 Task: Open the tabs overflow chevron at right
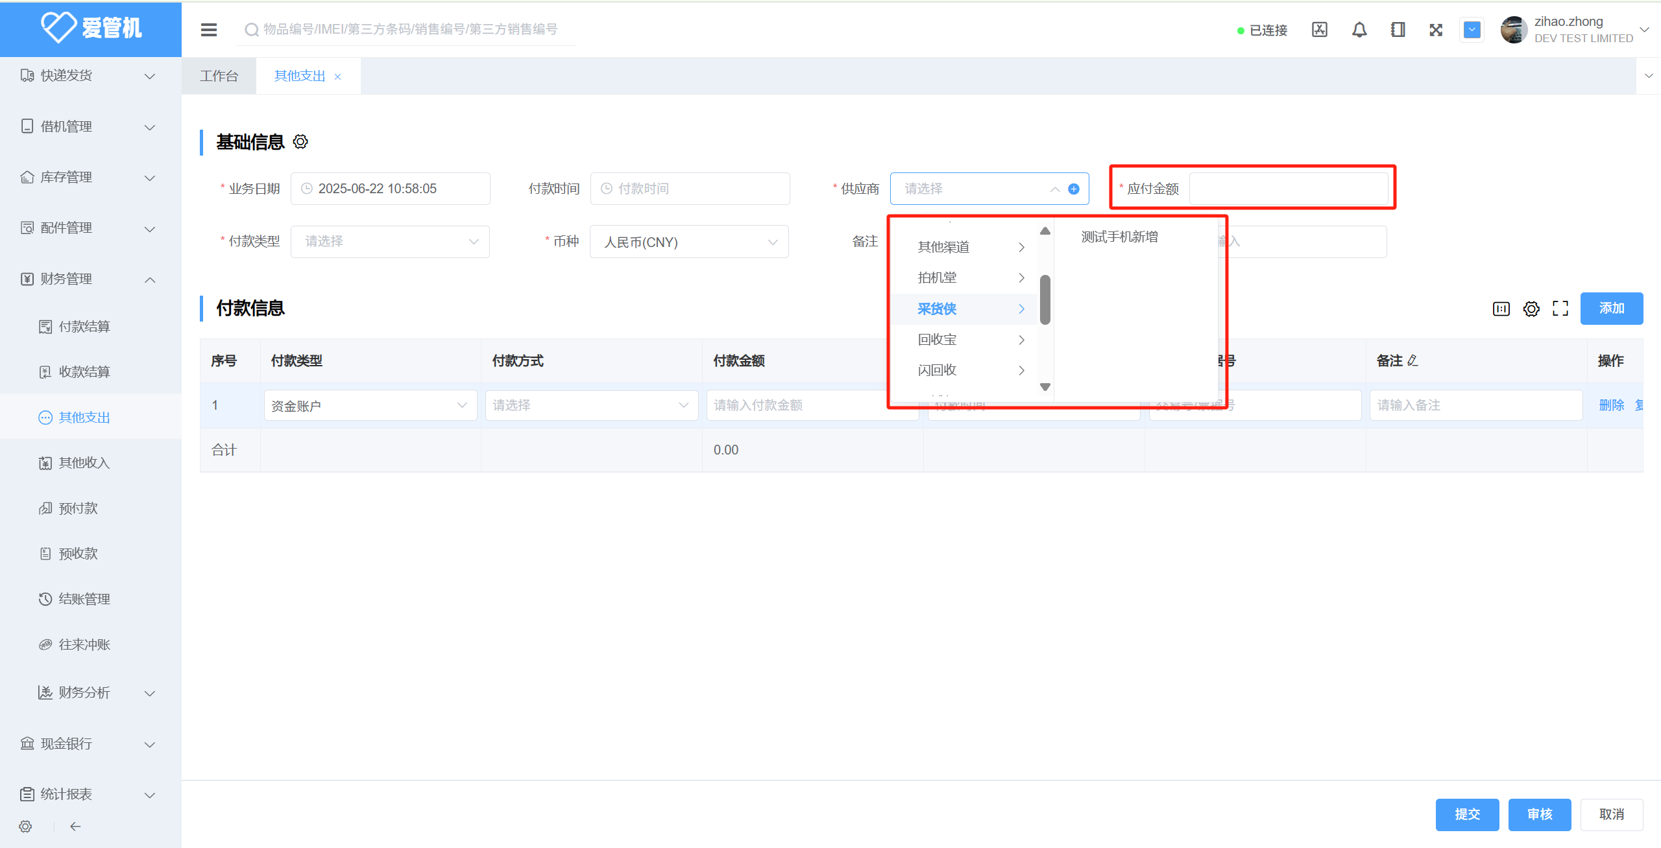(x=1649, y=76)
